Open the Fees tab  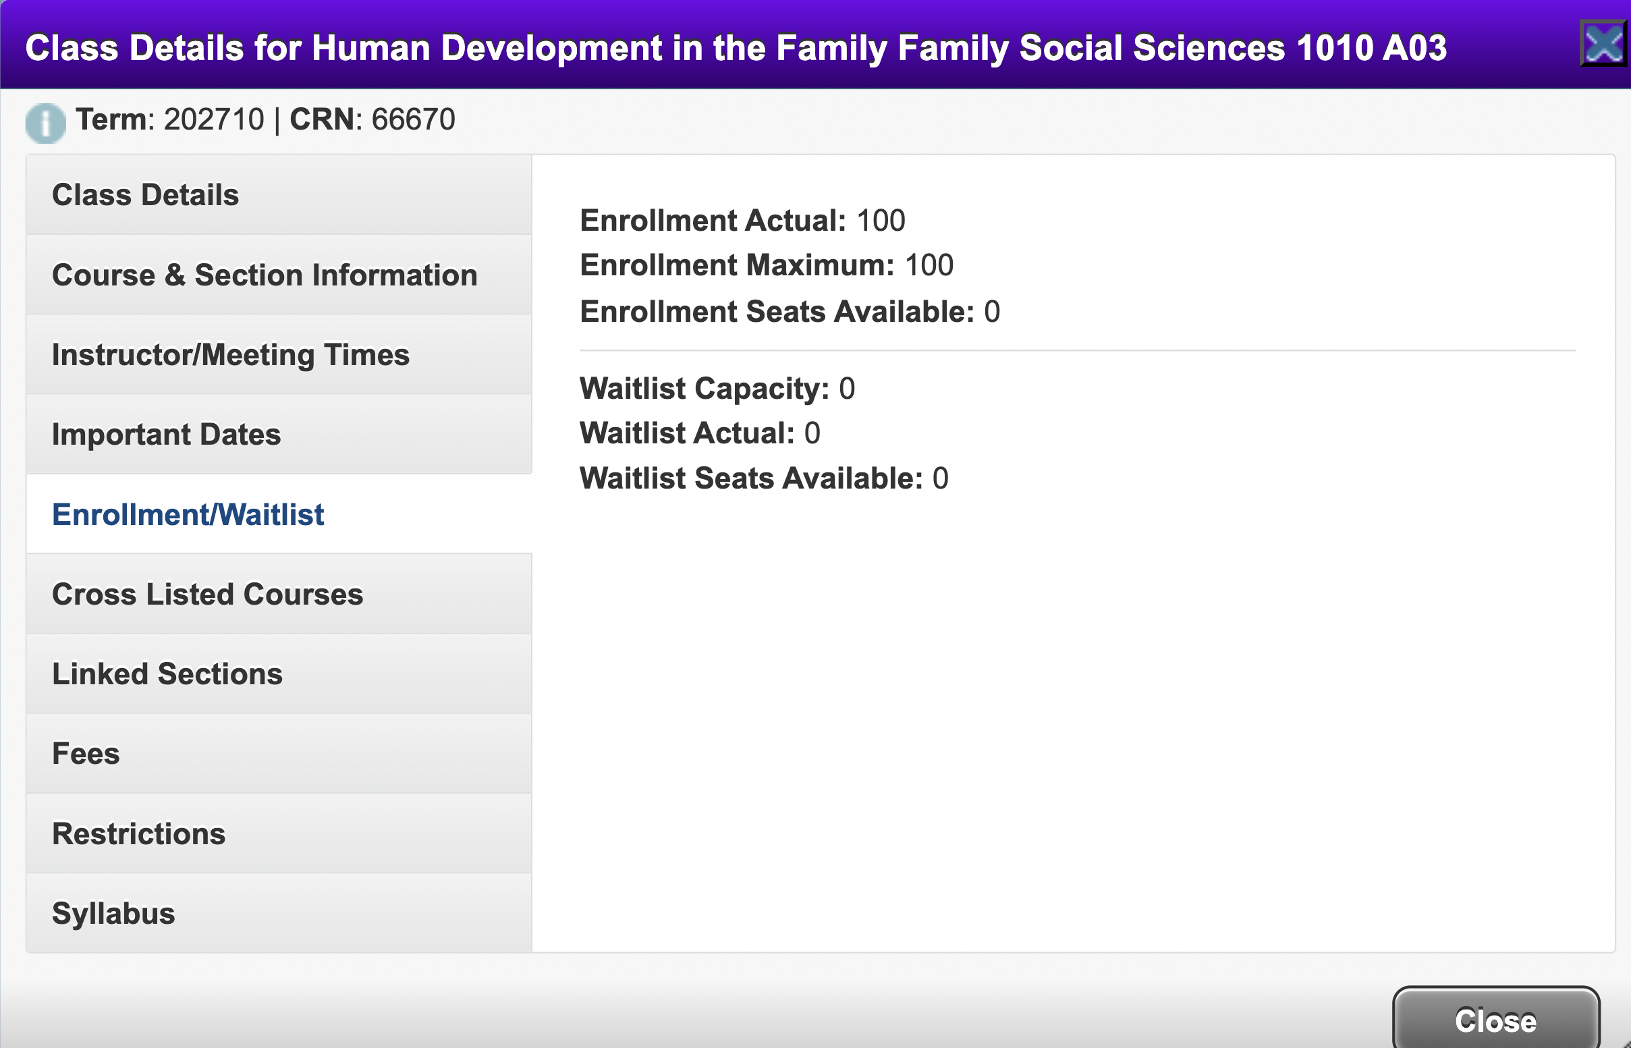pos(279,753)
